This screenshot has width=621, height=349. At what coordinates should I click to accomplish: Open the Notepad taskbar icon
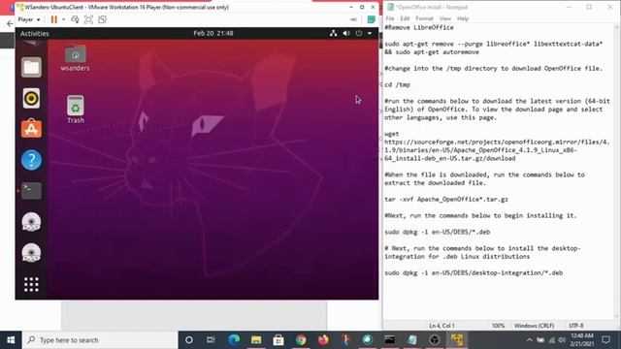[x=412, y=340]
